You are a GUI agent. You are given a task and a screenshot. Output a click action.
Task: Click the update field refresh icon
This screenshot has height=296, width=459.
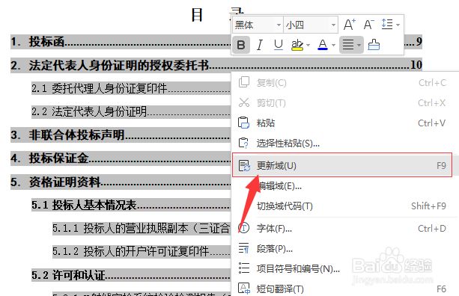[x=244, y=165]
